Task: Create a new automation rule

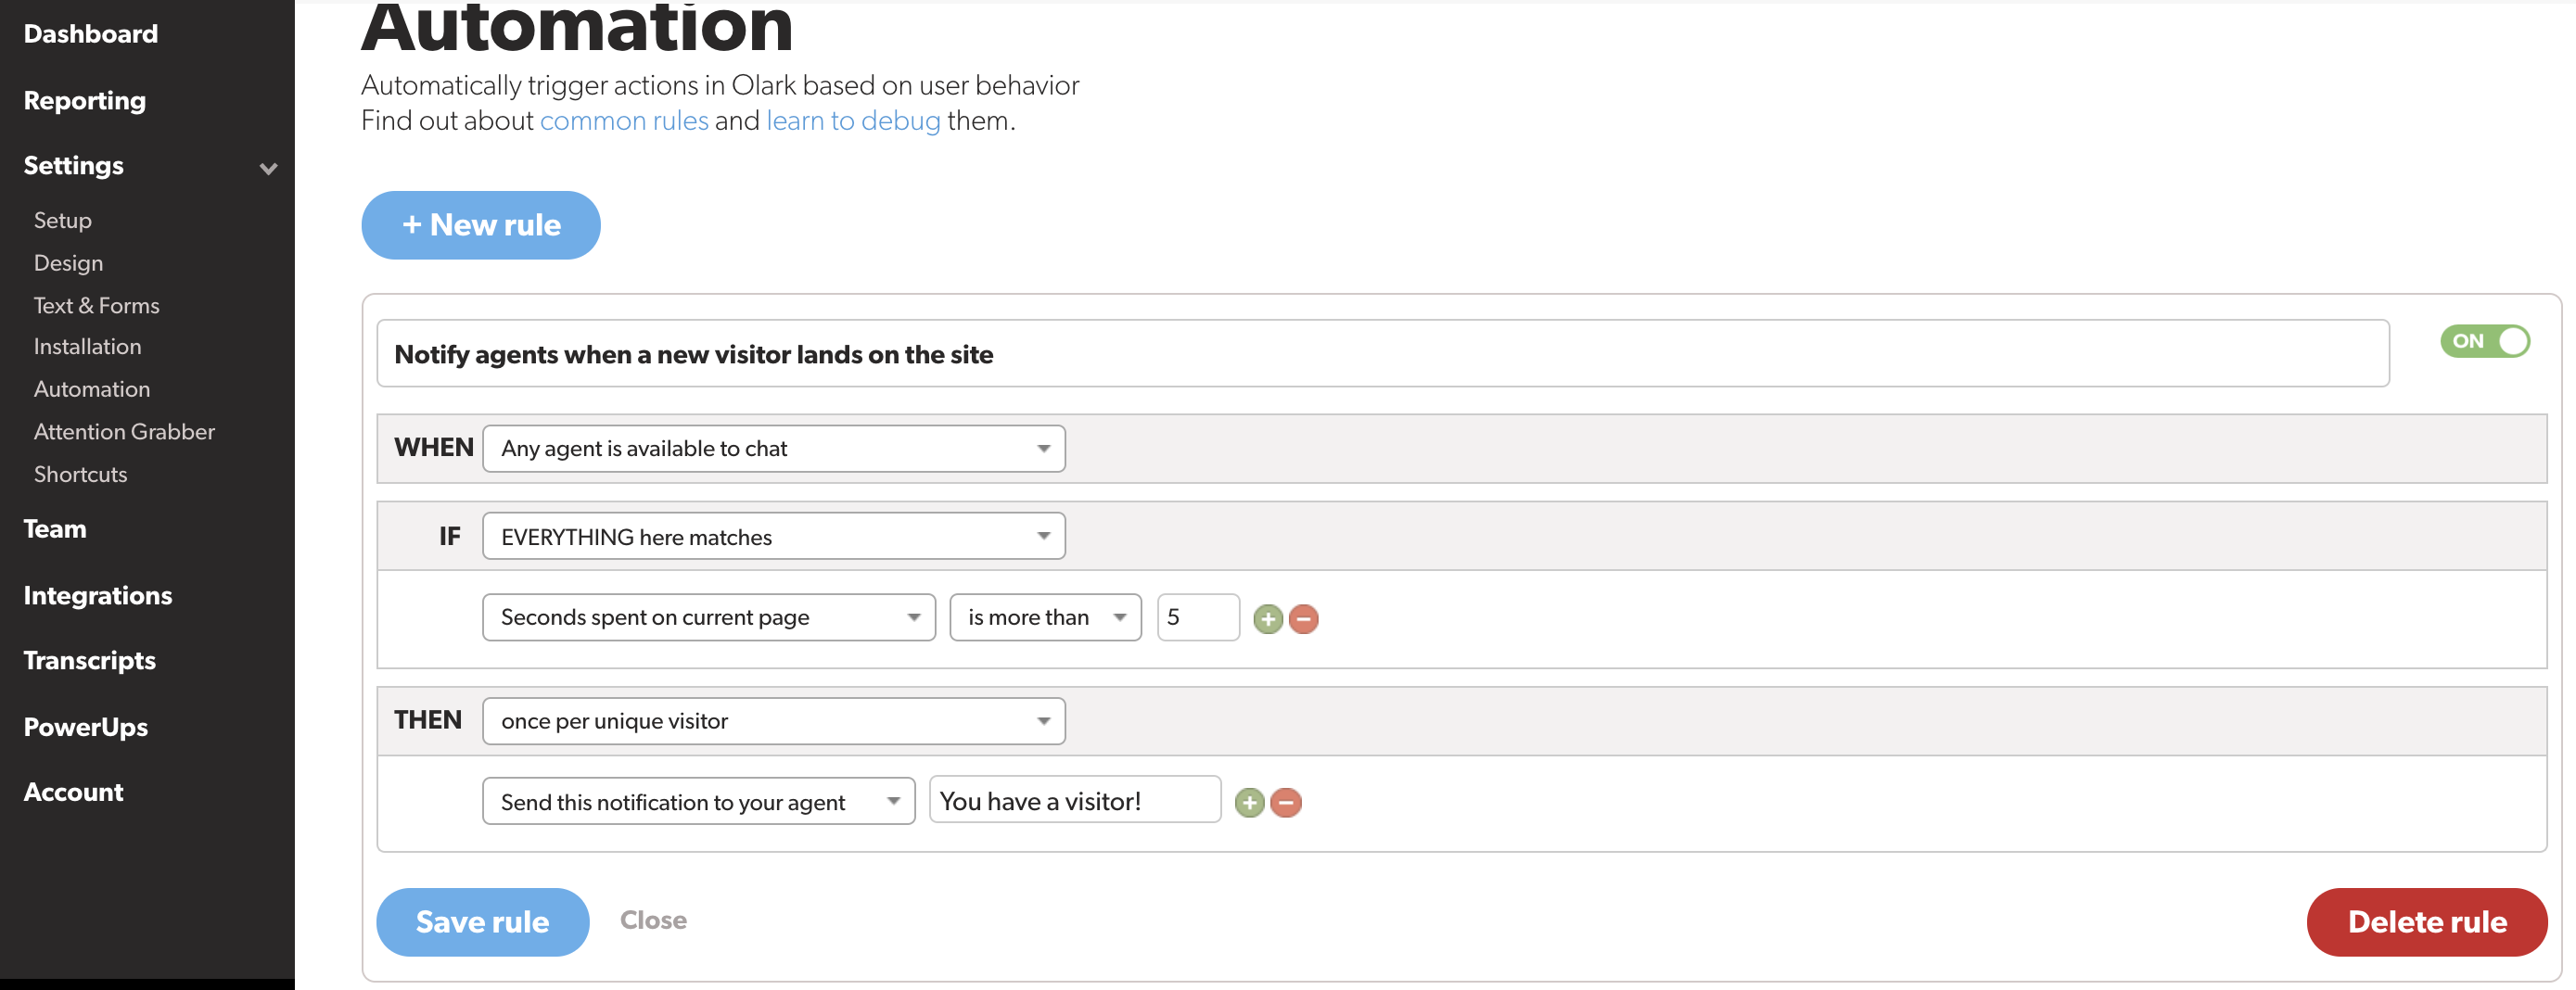Action: (x=480, y=224)
